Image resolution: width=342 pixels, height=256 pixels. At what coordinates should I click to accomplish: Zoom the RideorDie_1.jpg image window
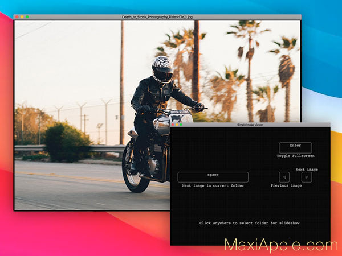[x=27, y=17]
